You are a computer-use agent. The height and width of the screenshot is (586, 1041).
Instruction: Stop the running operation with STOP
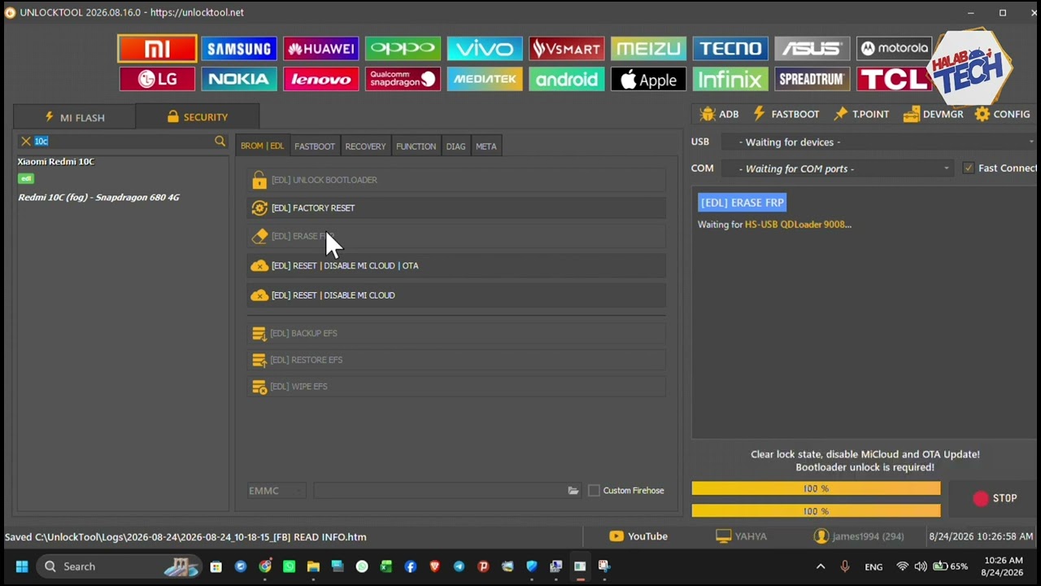coord(995,499)
